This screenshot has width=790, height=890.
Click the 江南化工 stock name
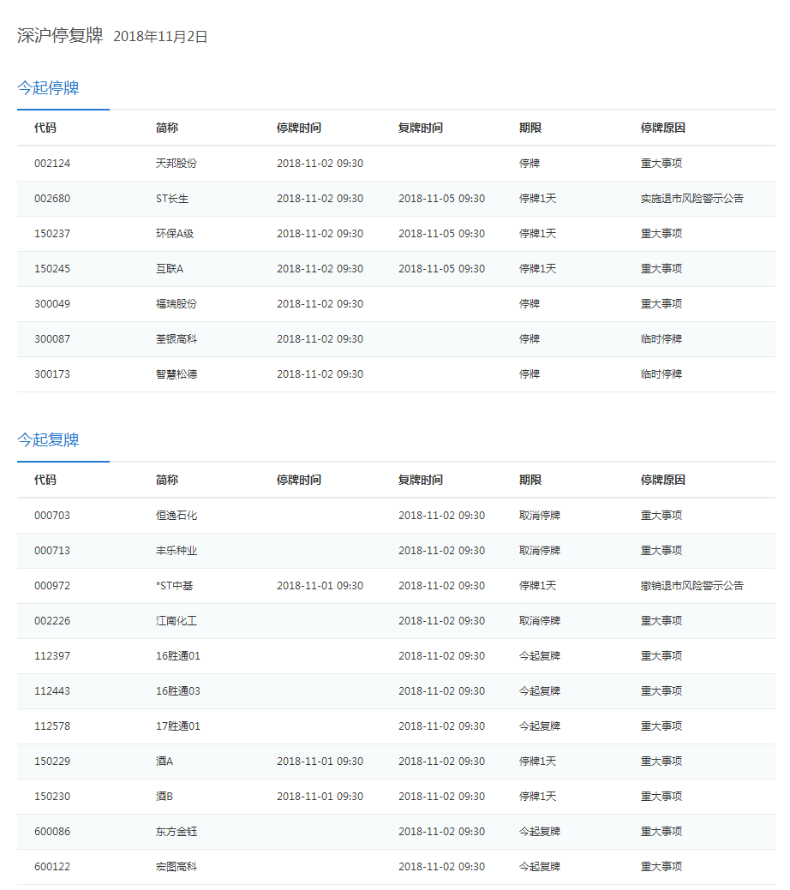176,621
